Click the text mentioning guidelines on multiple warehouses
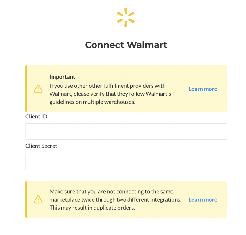Image resolution: width=246 pixels, height=235 pixels. pos(92,102)
